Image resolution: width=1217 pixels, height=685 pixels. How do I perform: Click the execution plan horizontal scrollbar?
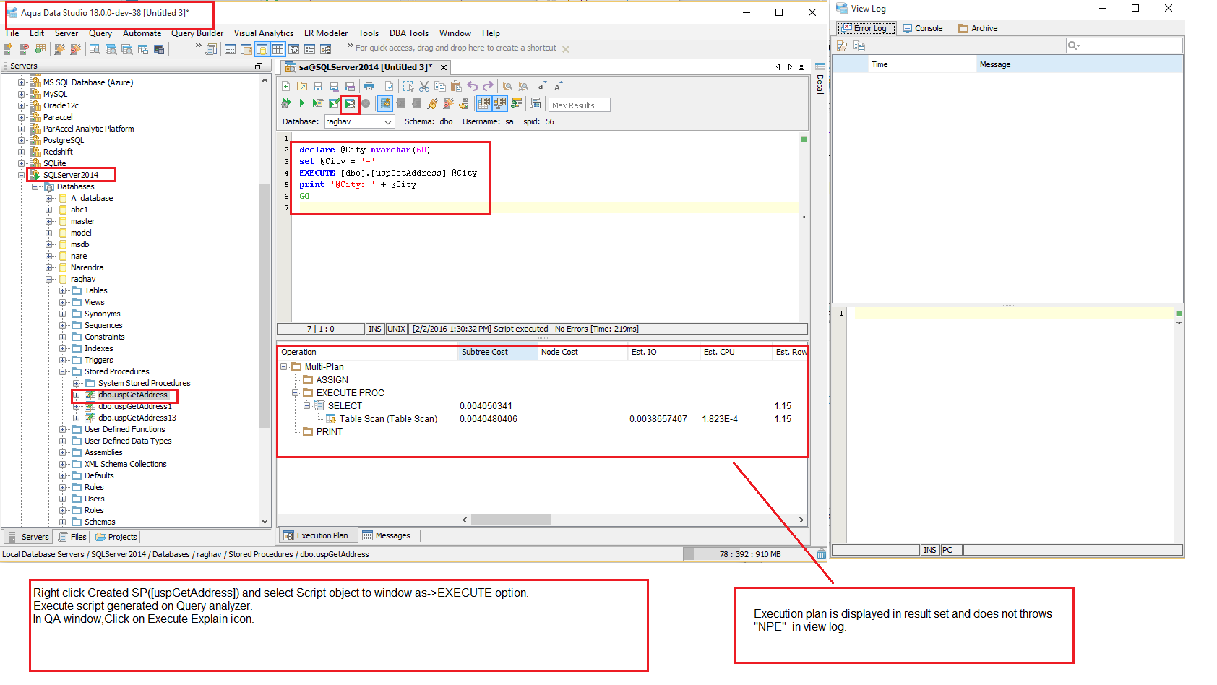[511, 520]
